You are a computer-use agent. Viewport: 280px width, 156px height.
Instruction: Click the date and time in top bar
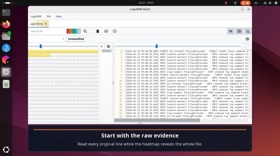(146, 3)
